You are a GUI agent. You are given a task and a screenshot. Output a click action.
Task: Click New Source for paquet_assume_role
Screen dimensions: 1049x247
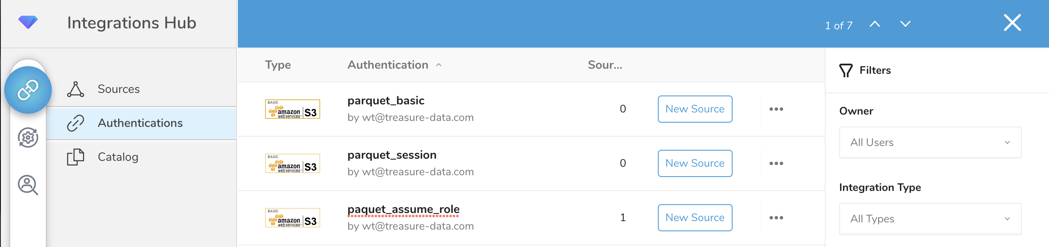(x=695, y=218)
